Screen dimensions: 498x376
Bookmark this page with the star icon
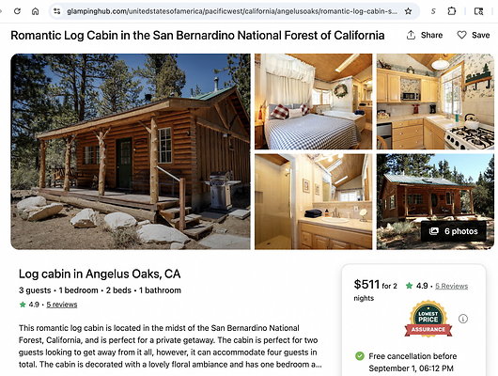[408, 11]
